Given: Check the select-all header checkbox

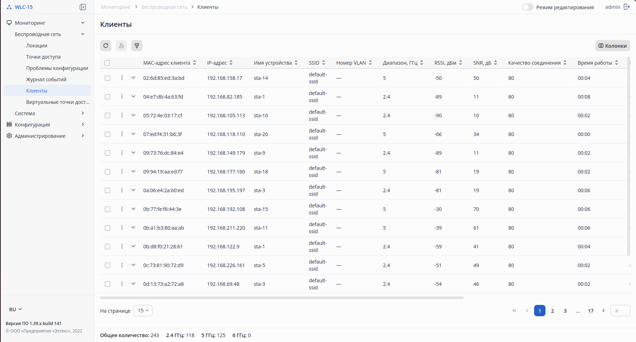Looking at the screenshot, I should point(107,63).
